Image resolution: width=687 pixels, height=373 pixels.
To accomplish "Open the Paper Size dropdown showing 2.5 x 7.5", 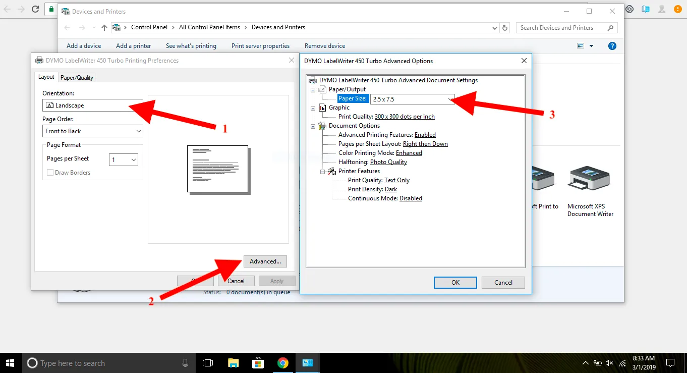I will (412, 99).
